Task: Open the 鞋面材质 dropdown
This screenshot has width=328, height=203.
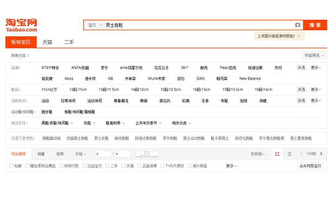Action: tap(115, 123)
